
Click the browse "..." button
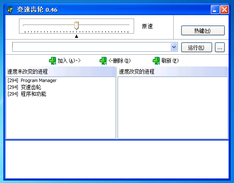(x=220, y=48)
